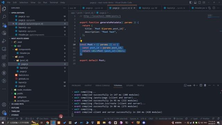Click the main branch in status bar
The height and width of the screenshot is (125, 222).
11,119
